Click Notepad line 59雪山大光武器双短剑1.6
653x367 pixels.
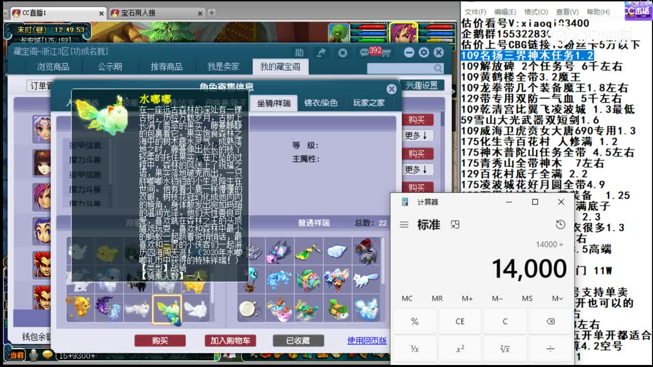click(x=530, y=120)
